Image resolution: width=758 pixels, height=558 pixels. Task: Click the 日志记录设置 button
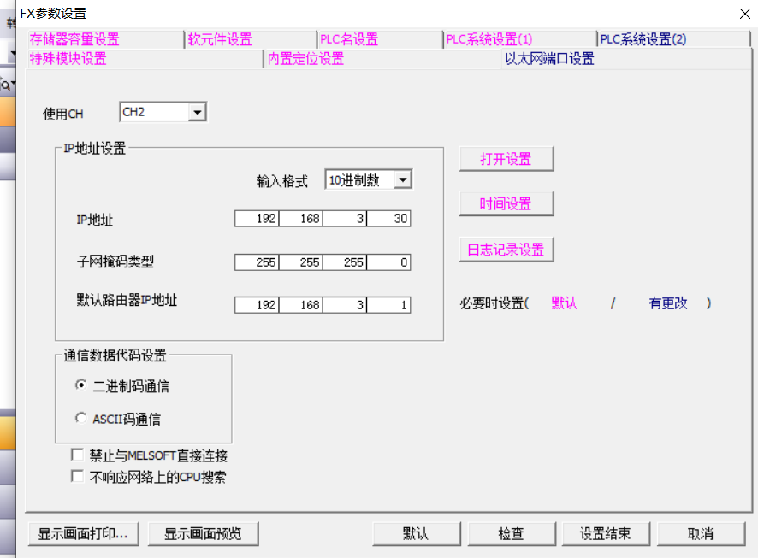[x=506, y=250]
